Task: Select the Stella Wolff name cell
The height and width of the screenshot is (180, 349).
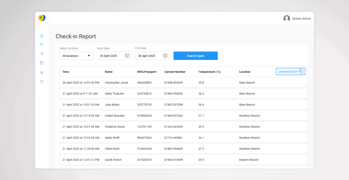Action: click(x=112, y=138)
